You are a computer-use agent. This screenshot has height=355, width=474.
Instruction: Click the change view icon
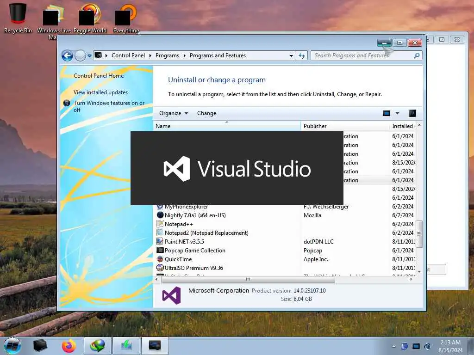pyautogui.click(x=387, y=113)
